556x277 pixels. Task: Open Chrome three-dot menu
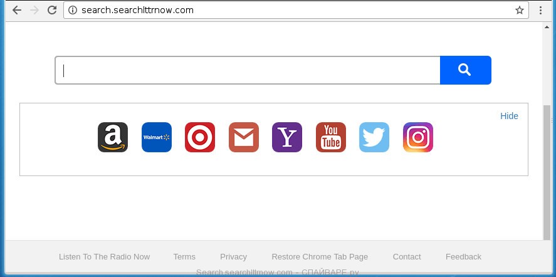pyautogui.click(x=540, y=10)
